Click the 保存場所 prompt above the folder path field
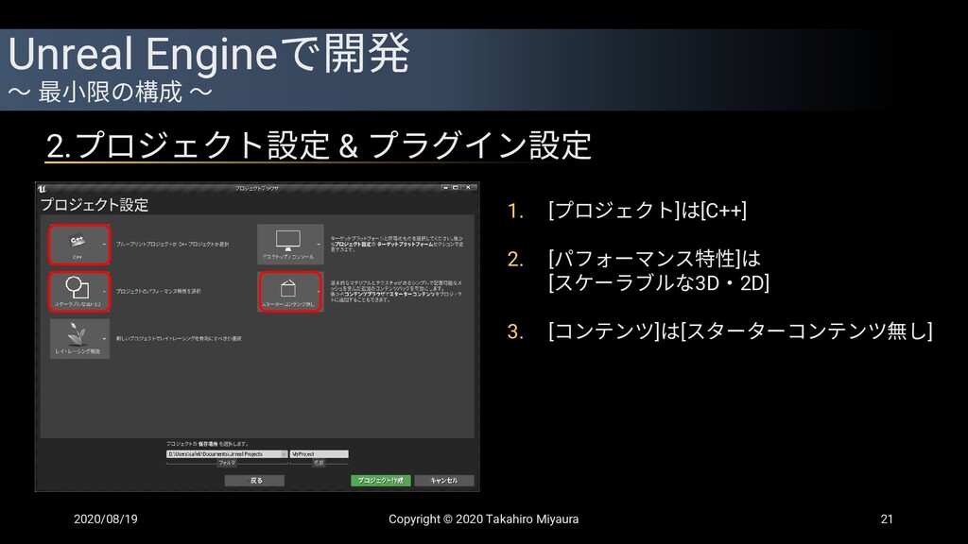 tap(207, 444)
